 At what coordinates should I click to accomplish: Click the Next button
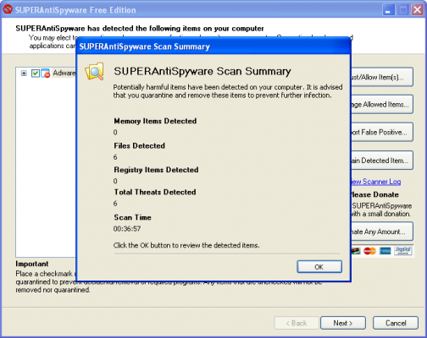tap(343, 323)
